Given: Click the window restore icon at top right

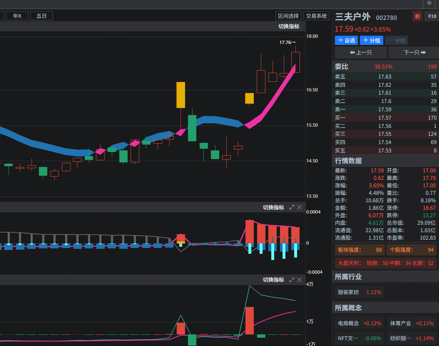Looking at the screenshot, I should tap(429, 3).
